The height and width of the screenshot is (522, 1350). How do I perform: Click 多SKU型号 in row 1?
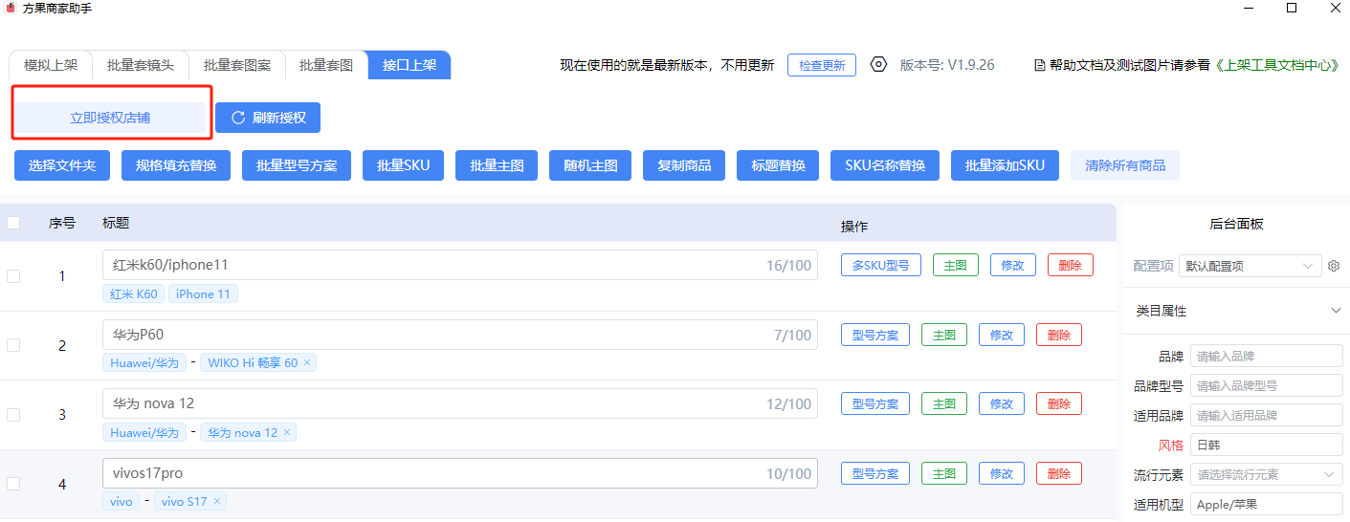[x=881, y=266]
